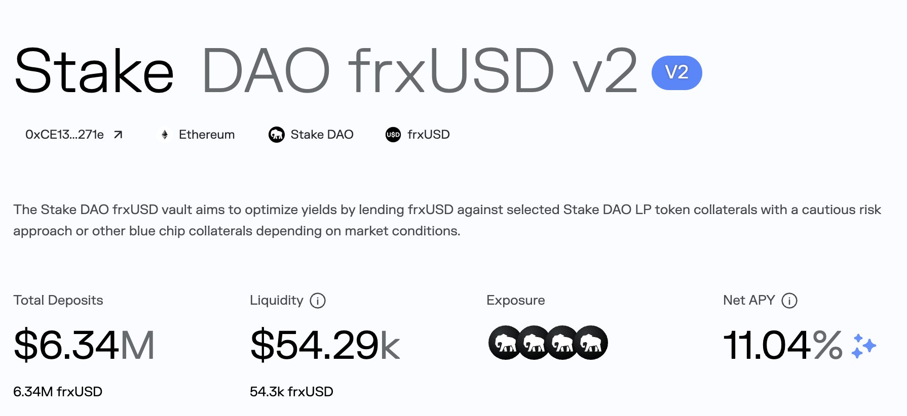This screenshot has width=907, height=416.
Task: Click the Stake DAO elephant logo icon
Action: click(277, 135)
